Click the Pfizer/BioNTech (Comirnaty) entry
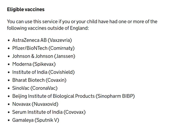 coord(43,48)
